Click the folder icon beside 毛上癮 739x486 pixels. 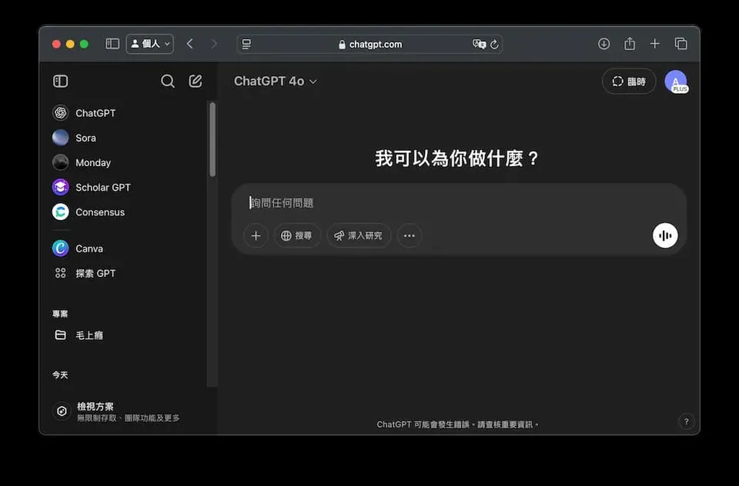(x=60, y=335)
